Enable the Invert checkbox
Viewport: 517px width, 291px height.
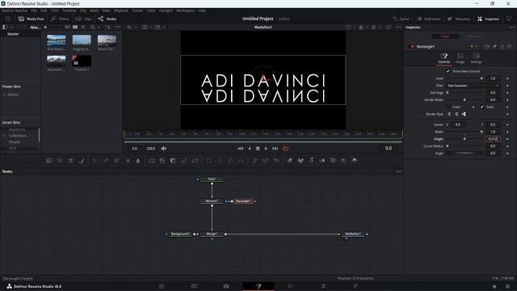[x=448, y=107]
